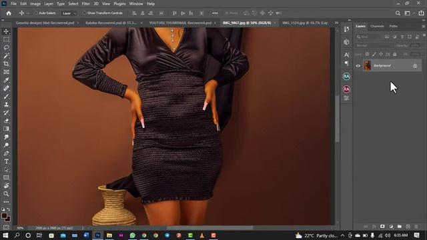Viewport: 427px width, 240px height.
Task: Select the Brush tool
Action: (6, 96)
